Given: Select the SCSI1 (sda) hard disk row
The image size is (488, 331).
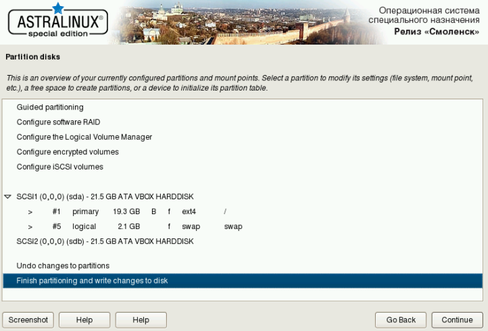Looking at the screenshot, I should [243, 197].
